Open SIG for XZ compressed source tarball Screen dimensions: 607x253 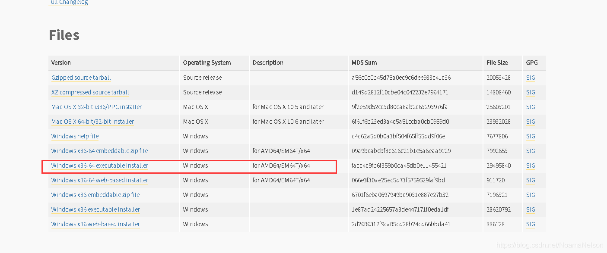pos(531,92)
